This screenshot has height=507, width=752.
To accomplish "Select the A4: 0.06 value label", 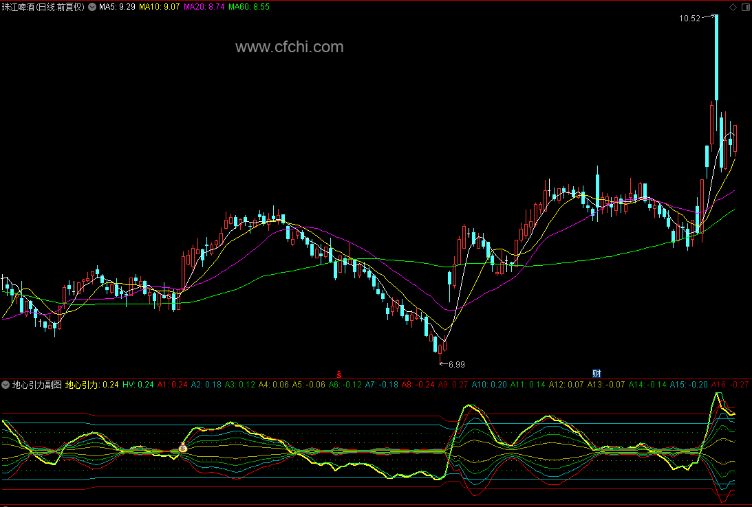I will 274,385.
